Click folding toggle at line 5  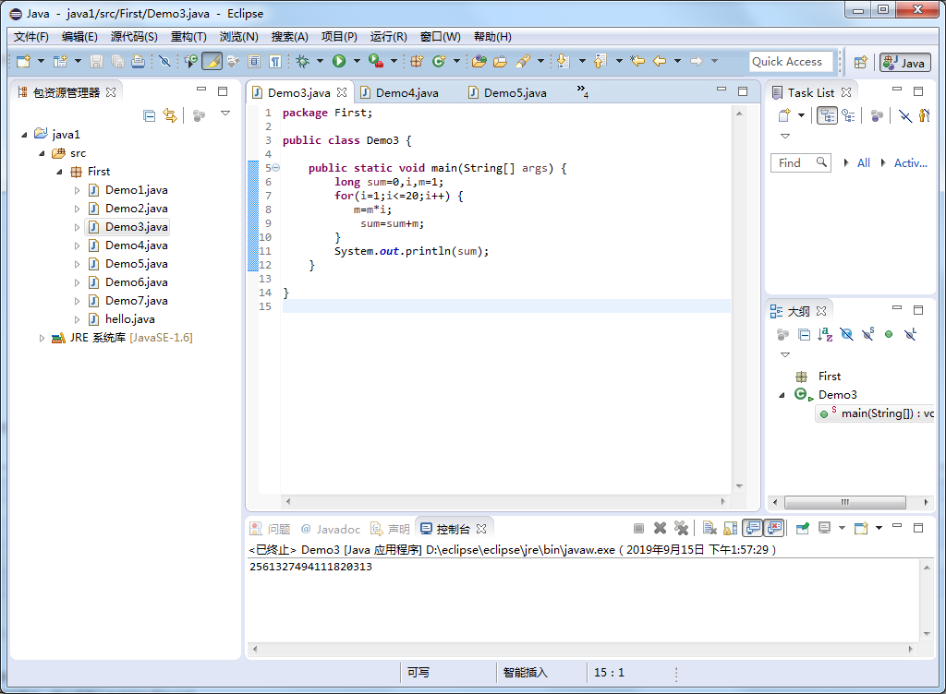(x=275, y=168)
